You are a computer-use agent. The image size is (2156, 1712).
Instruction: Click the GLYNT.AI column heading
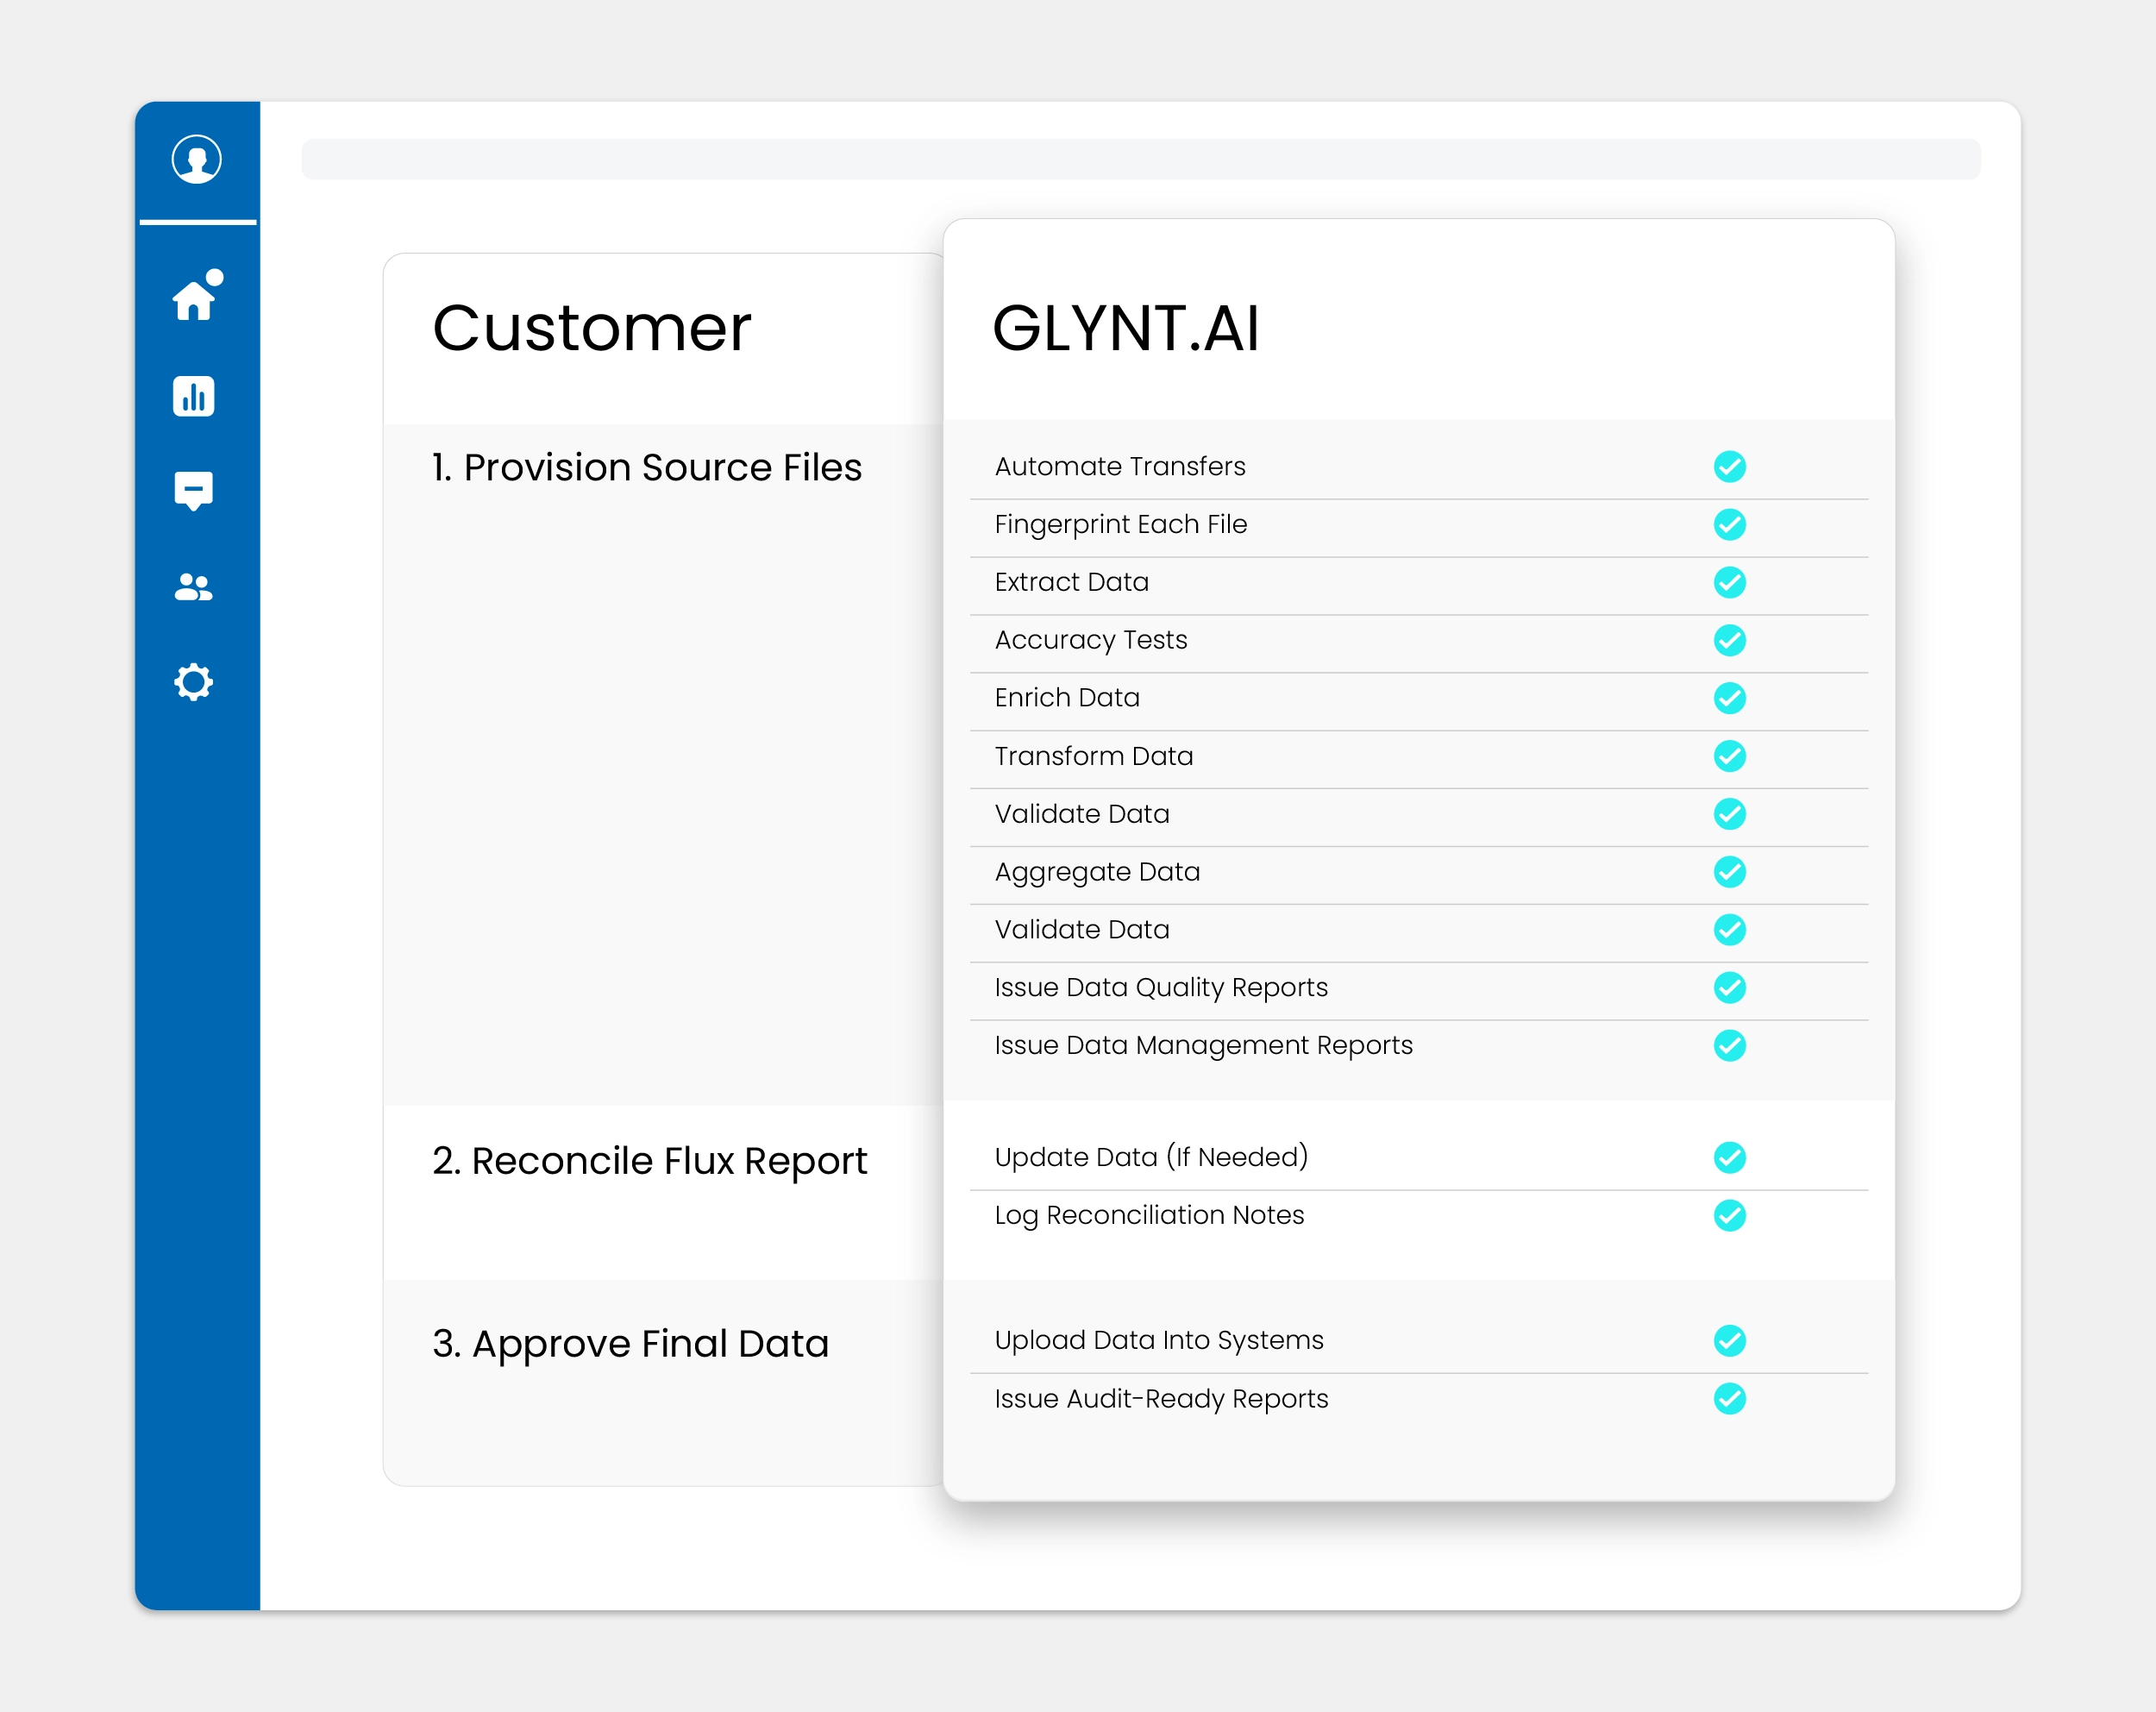pyautogui.click(x=1125, y=328)
